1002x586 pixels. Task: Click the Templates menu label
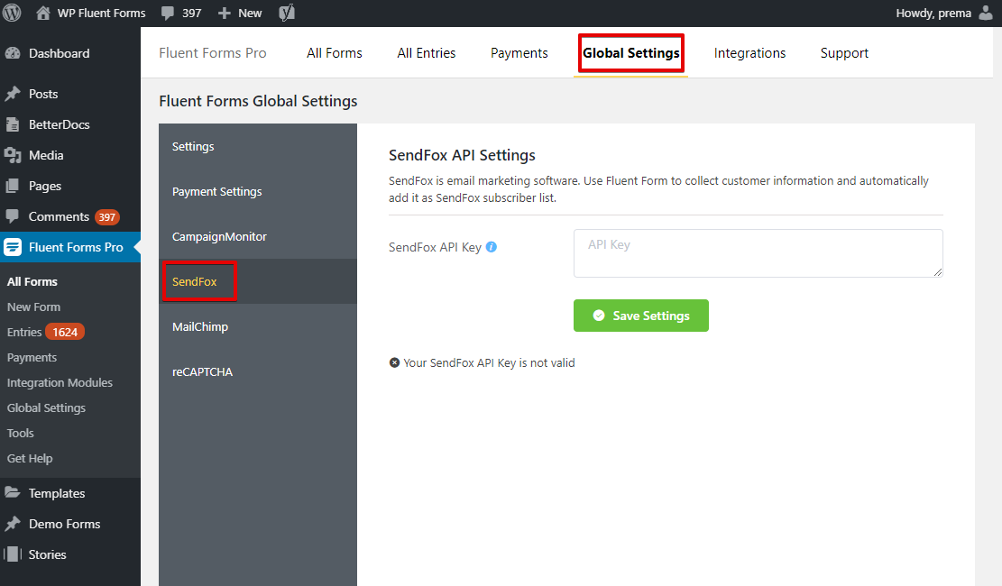[57, 493]
